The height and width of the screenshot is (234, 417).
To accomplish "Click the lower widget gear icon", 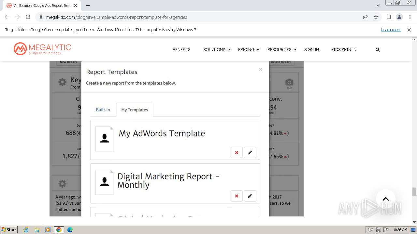I will click(62, 184).
